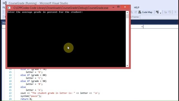Click the diagnostic tools icon beside Code Map

(157, 12)
